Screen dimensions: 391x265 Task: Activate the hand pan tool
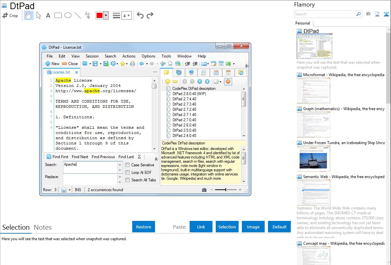29,15
